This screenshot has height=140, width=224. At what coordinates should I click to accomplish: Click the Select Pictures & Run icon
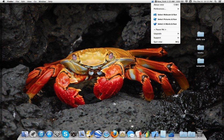[155, 19]
